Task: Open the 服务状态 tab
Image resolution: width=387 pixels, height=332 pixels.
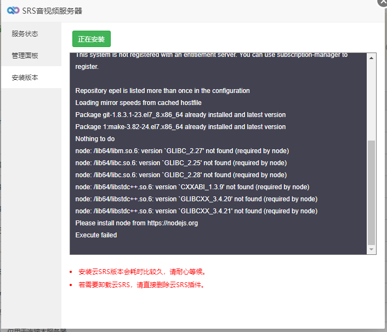Action: tap(25, 34)
